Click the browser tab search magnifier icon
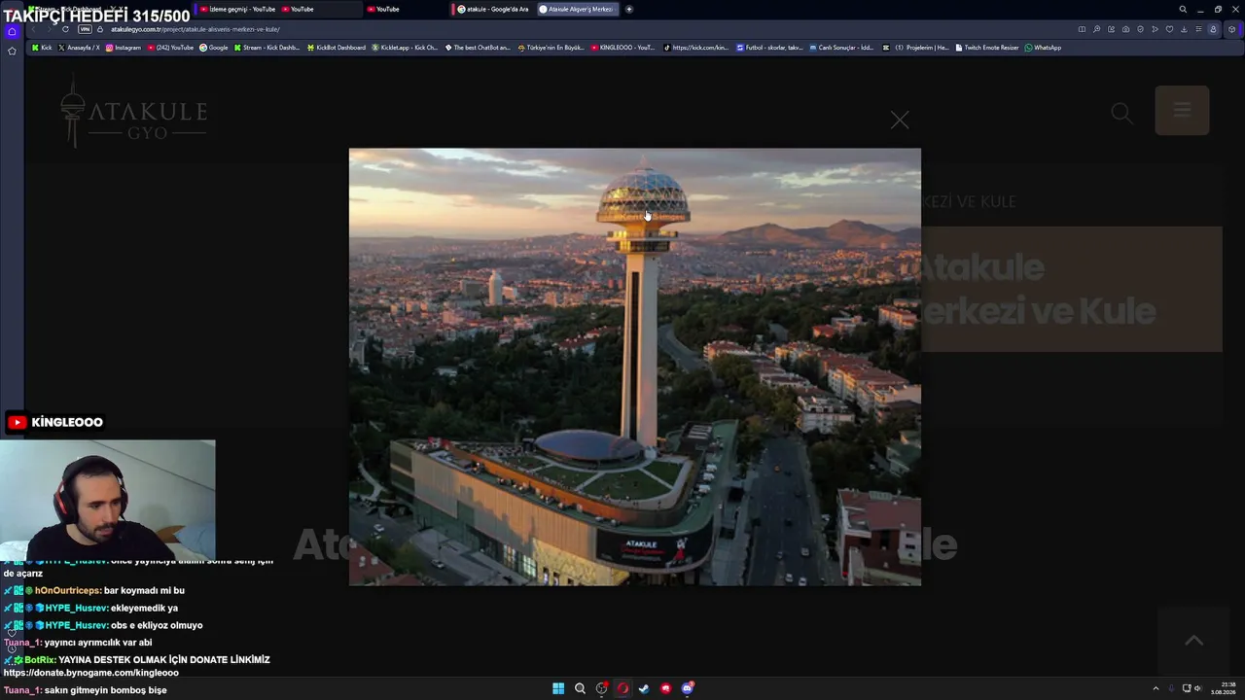 point(1183,10)
